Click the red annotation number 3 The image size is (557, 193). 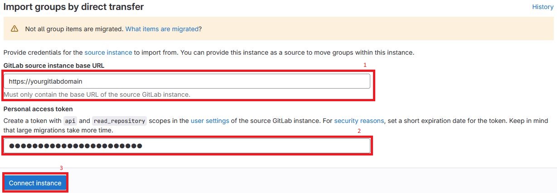[x=61, y=168]
